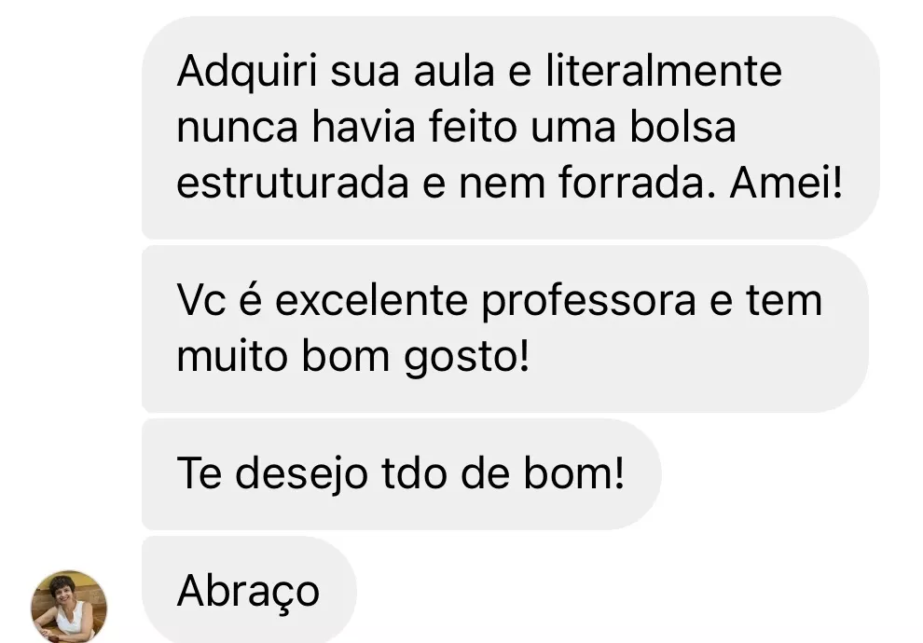Click the word 'gosto!' in second bubble

coord(467,358)
